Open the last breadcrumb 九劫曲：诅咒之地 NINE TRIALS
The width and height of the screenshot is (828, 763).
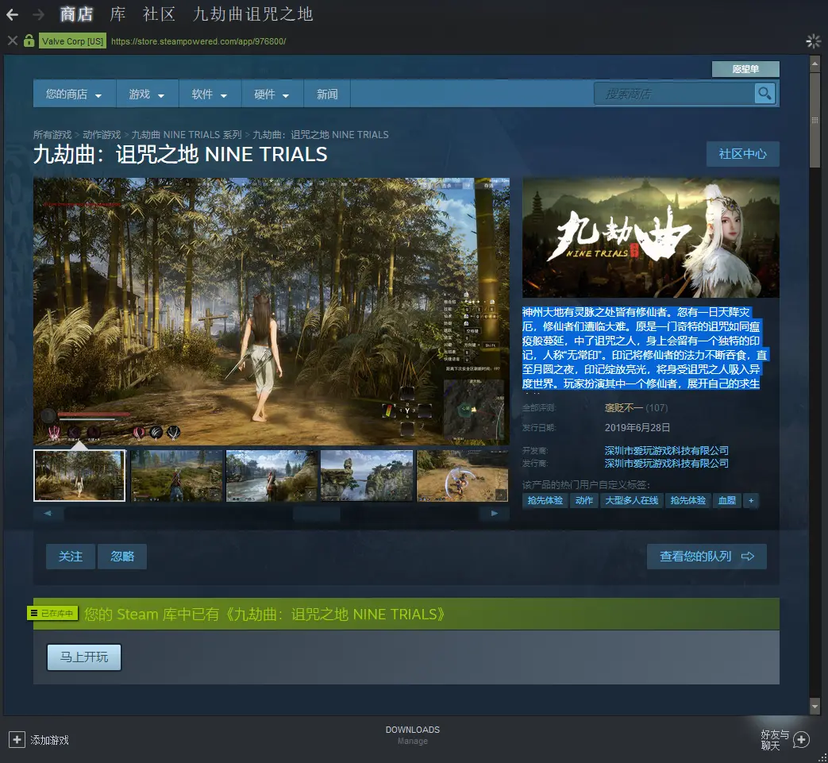click(321, 135)
